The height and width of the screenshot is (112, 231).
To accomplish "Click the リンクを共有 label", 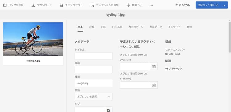I will click(x=16, y=5).
